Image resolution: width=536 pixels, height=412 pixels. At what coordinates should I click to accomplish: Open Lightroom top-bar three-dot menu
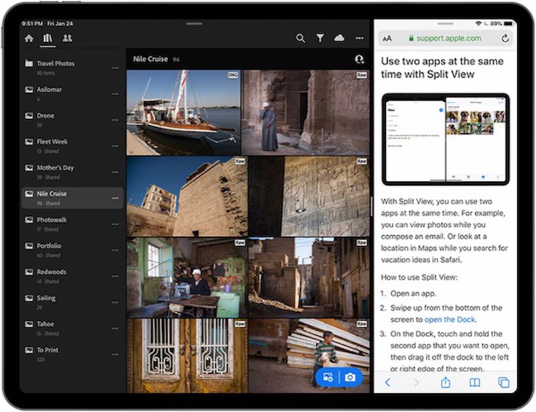click(359, 38)
